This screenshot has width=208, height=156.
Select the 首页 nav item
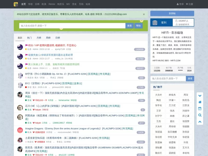click(x=23, y=4)
